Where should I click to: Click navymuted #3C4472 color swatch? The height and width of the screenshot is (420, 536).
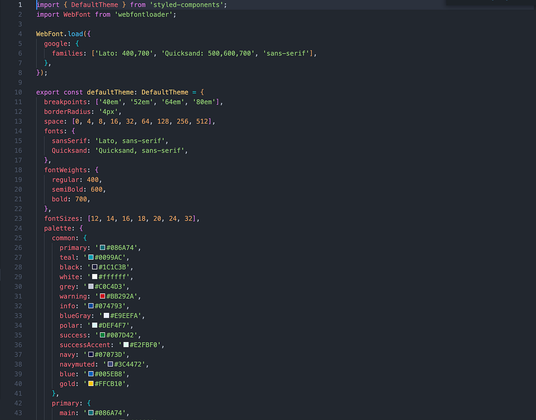coord(110,365)
